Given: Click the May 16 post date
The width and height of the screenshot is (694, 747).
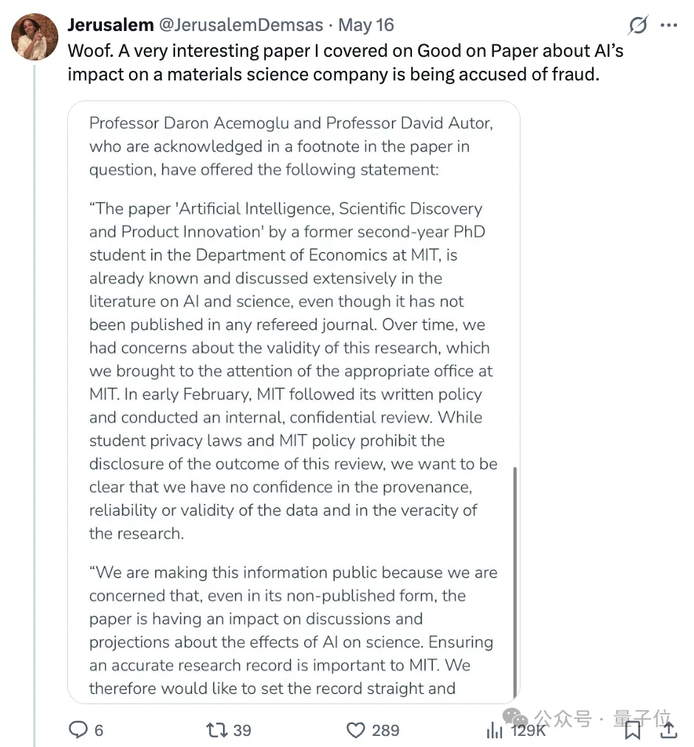Looking at the screenshot, I should click(x=366, y=25).
